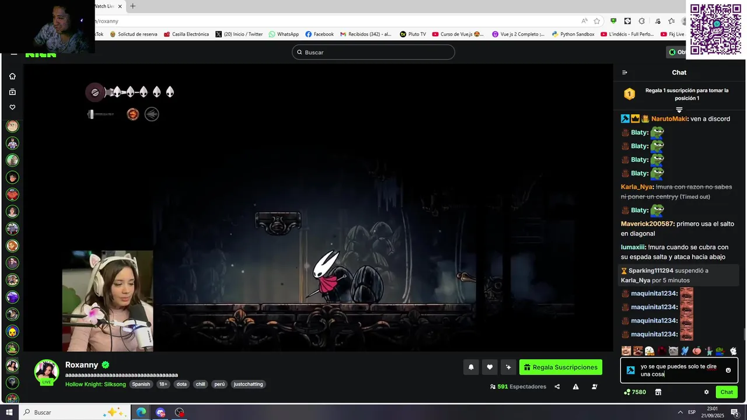Open first followed channel avatar in sidebar

pyautogui.click(x=12, y=126)
